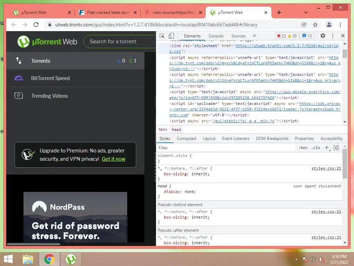Open the Chrome three-dot menu
Image resolution: width=354 pixels, height=266 pixels.
pyautogui.click(x=341, y=25)
